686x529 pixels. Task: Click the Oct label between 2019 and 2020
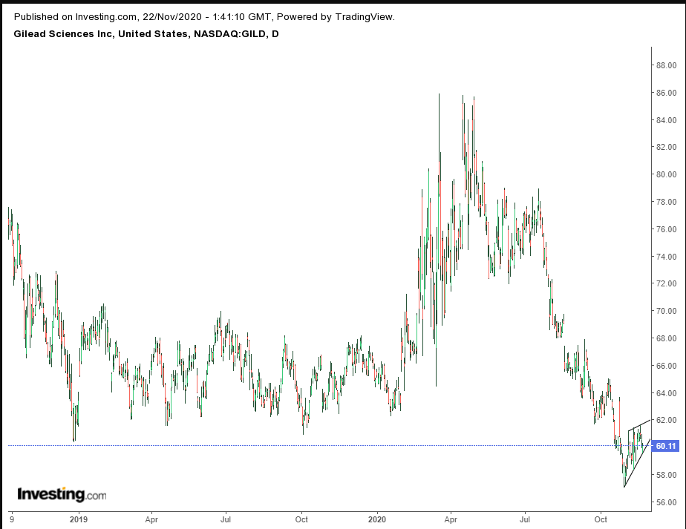coord(301,519)
